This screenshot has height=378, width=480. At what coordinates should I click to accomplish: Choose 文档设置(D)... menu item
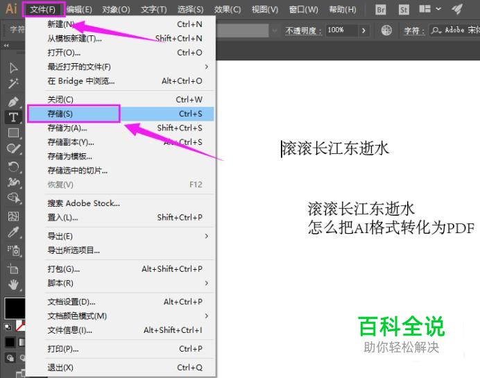tap(121, 302)
